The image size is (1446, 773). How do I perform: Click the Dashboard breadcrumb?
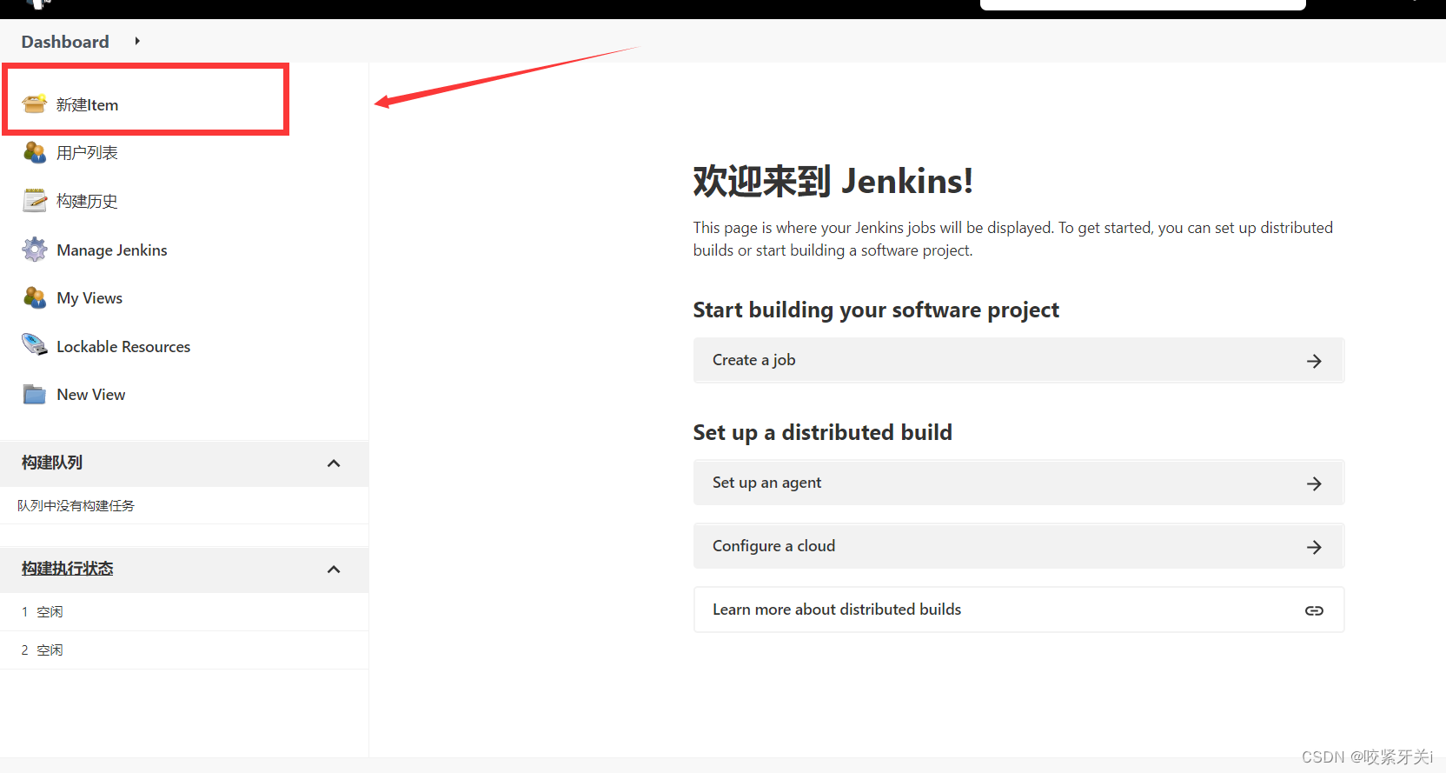tap(65, 42)
